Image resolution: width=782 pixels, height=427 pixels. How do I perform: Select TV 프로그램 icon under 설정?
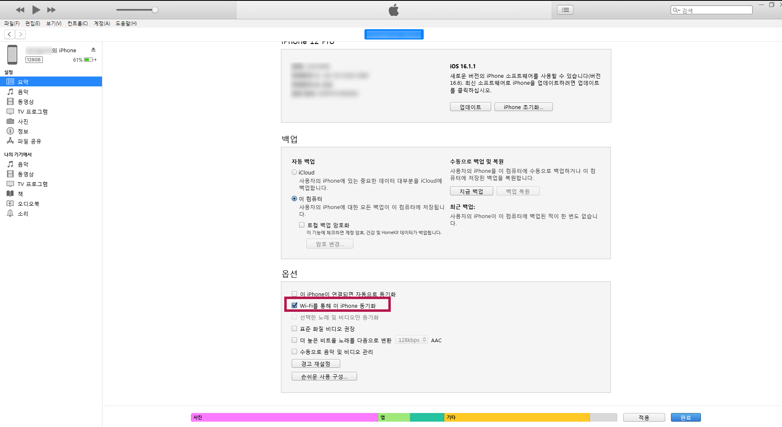(10, 111)
